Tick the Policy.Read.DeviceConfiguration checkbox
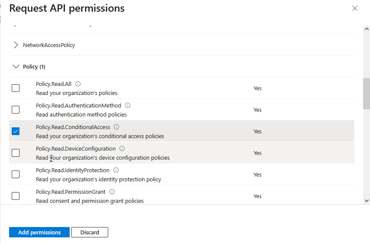This screenshot has width=370, height=243. (16, 153)
